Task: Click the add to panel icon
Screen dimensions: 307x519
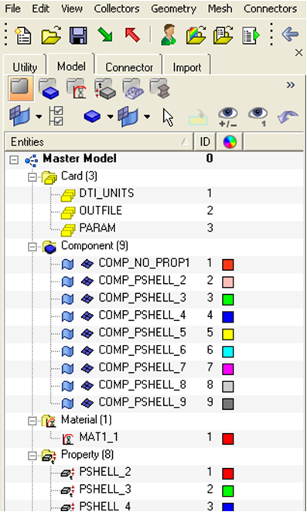Action: (198, 118)
